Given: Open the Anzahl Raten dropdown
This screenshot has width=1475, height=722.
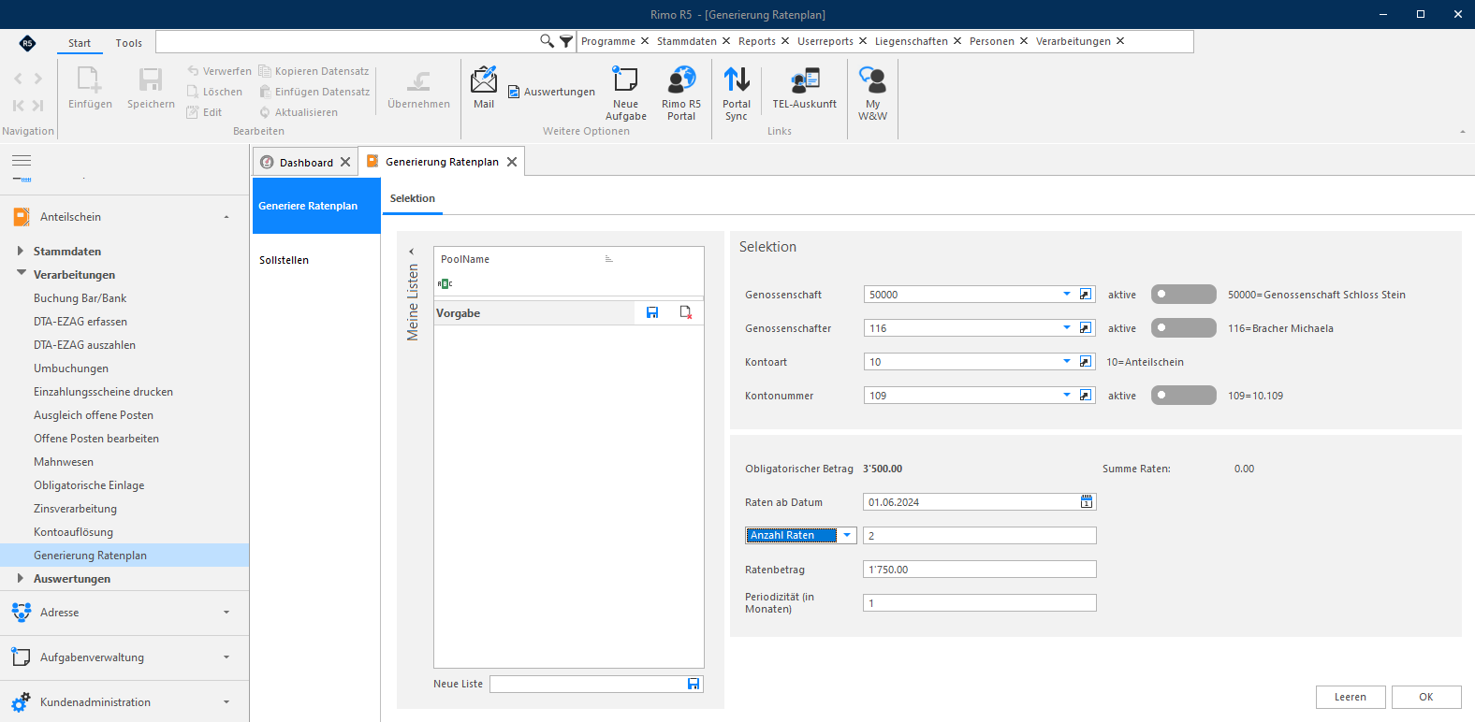Looking at the screenshot, I should tap(847, 536).
